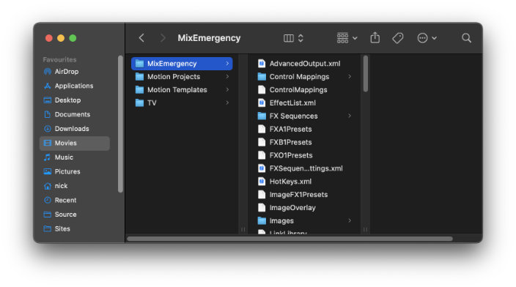
Task: Click the second column resize handle
Action: pyautogui.click(x=365, y=229)
